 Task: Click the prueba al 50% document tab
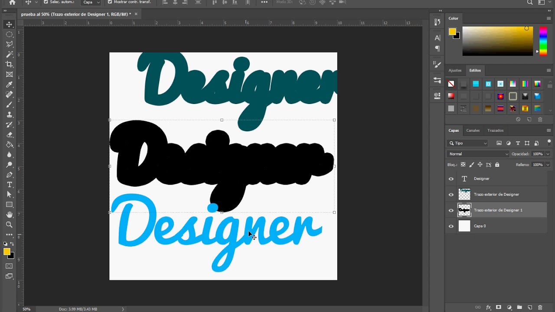[76, 14]
